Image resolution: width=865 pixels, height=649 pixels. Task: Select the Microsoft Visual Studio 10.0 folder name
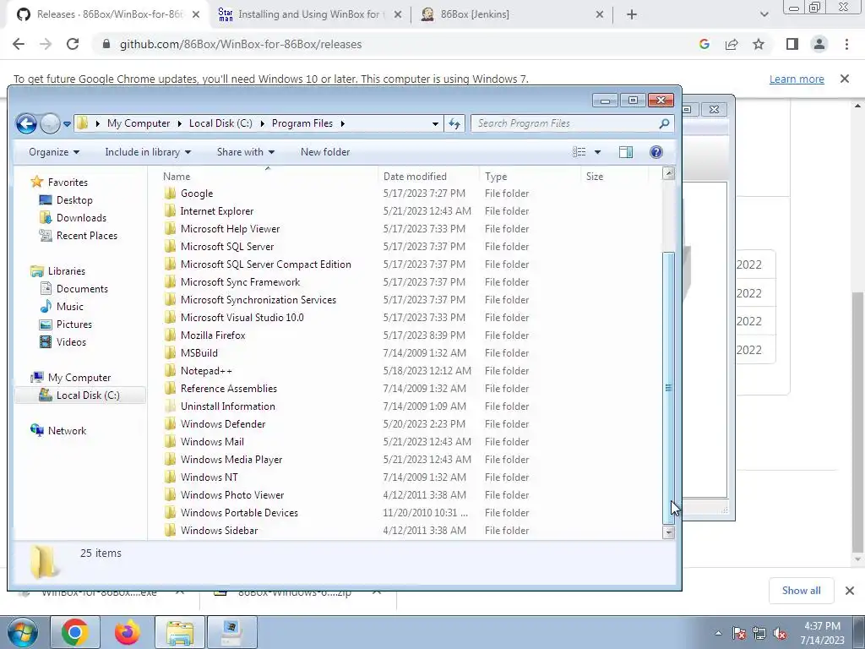242,318
